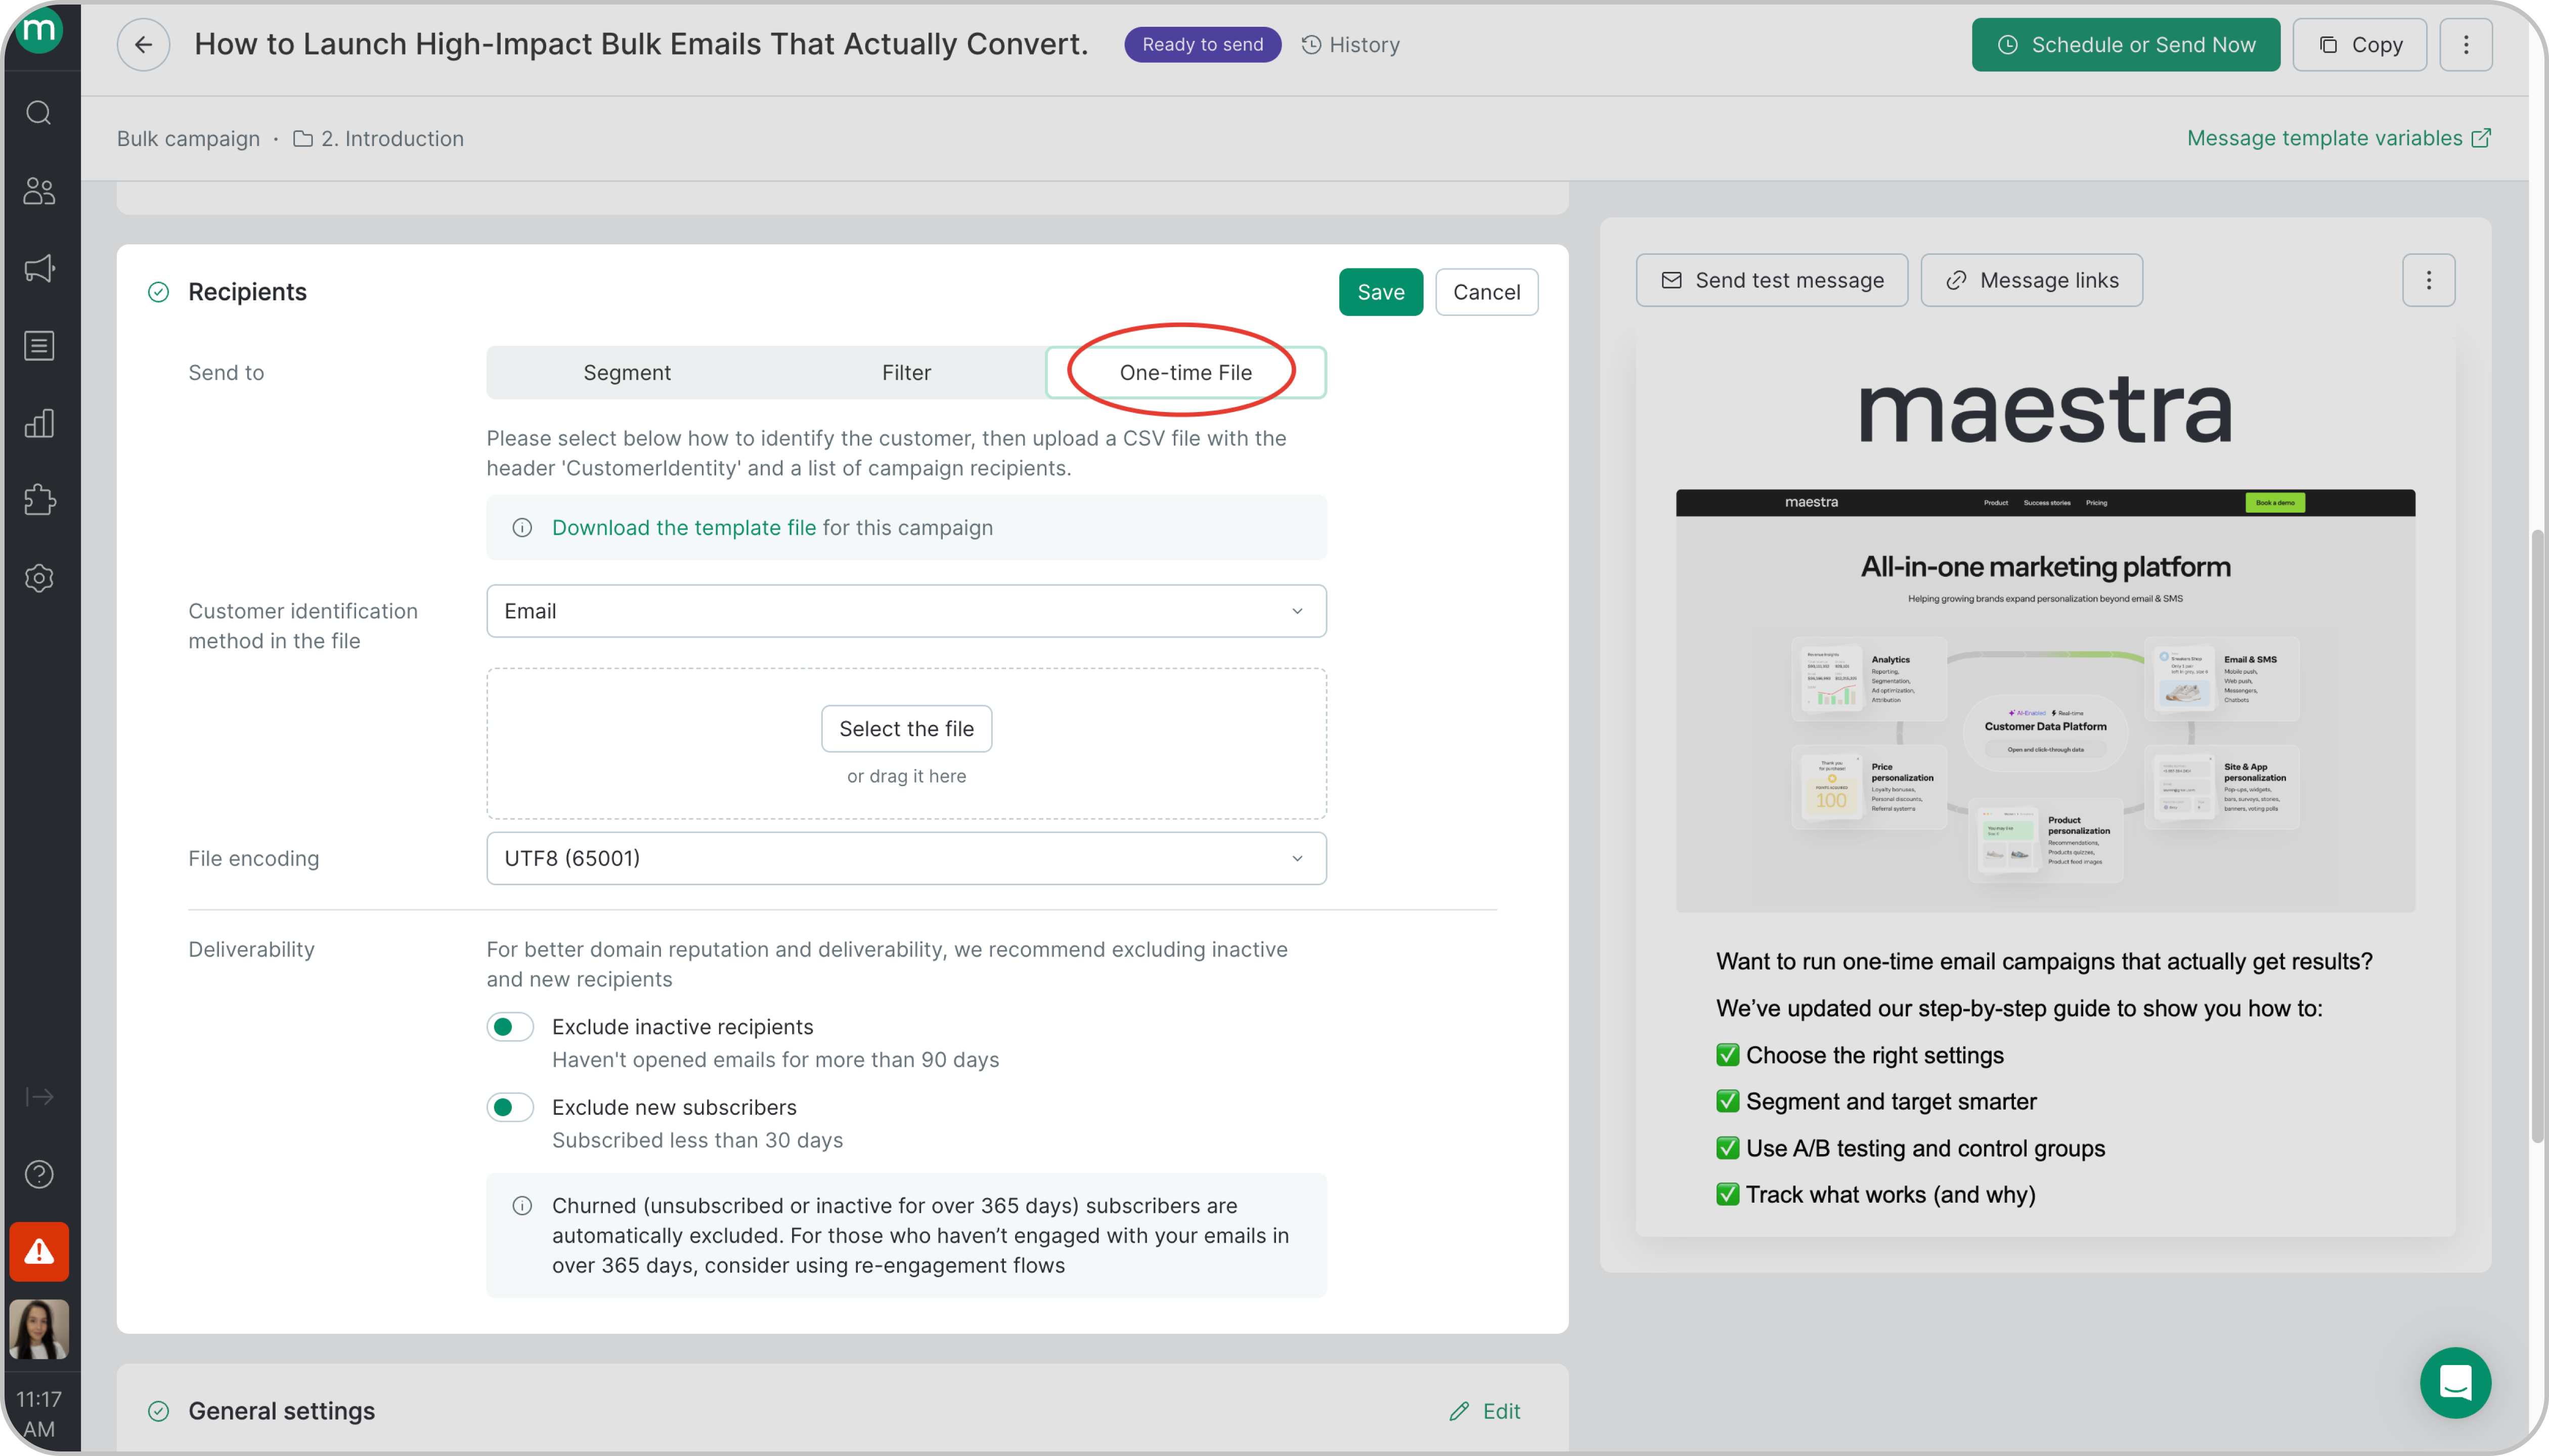Viewport: 2549px width, 1456px height.
Task: Edit General settings
Action: pyautogui.click(x=1485, y=1411)
